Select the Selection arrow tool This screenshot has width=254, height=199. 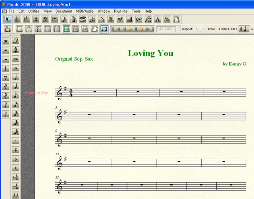[x=8, y=19]
